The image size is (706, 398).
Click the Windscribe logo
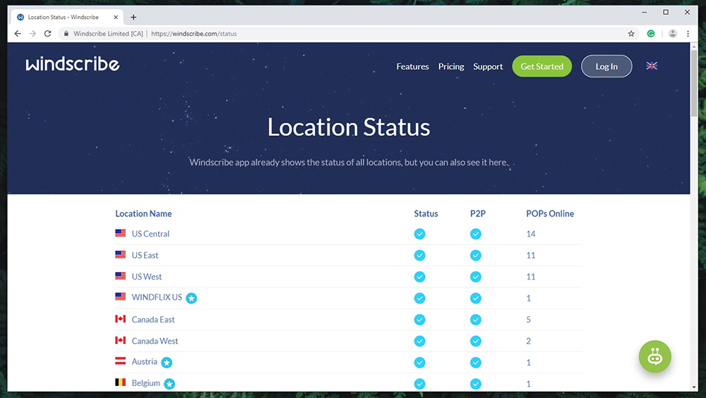pos(73,64)
